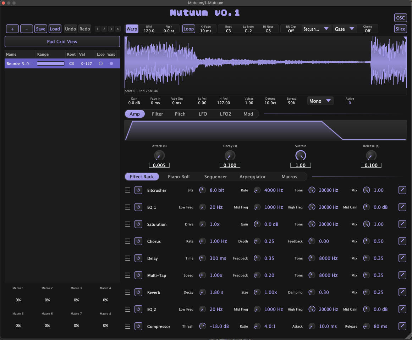Open Pad Grid View
This screenshot has height=340, width=412.
point(62,41)
